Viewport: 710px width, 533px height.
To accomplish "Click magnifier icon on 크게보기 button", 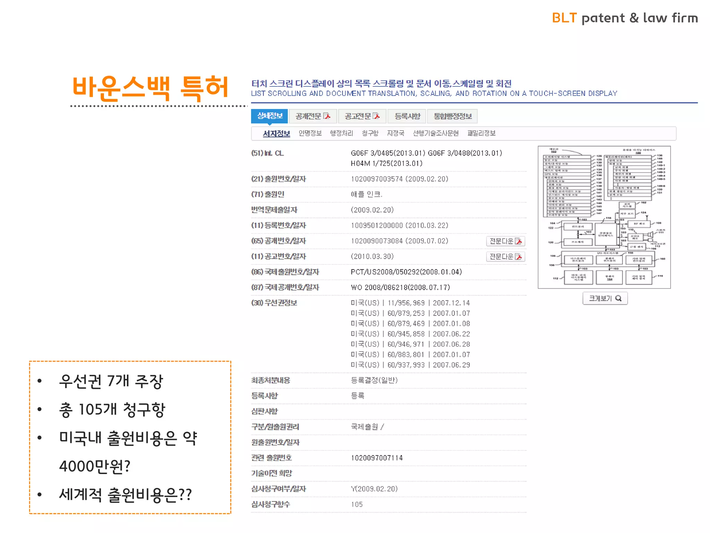I will [x=618, y=298].
